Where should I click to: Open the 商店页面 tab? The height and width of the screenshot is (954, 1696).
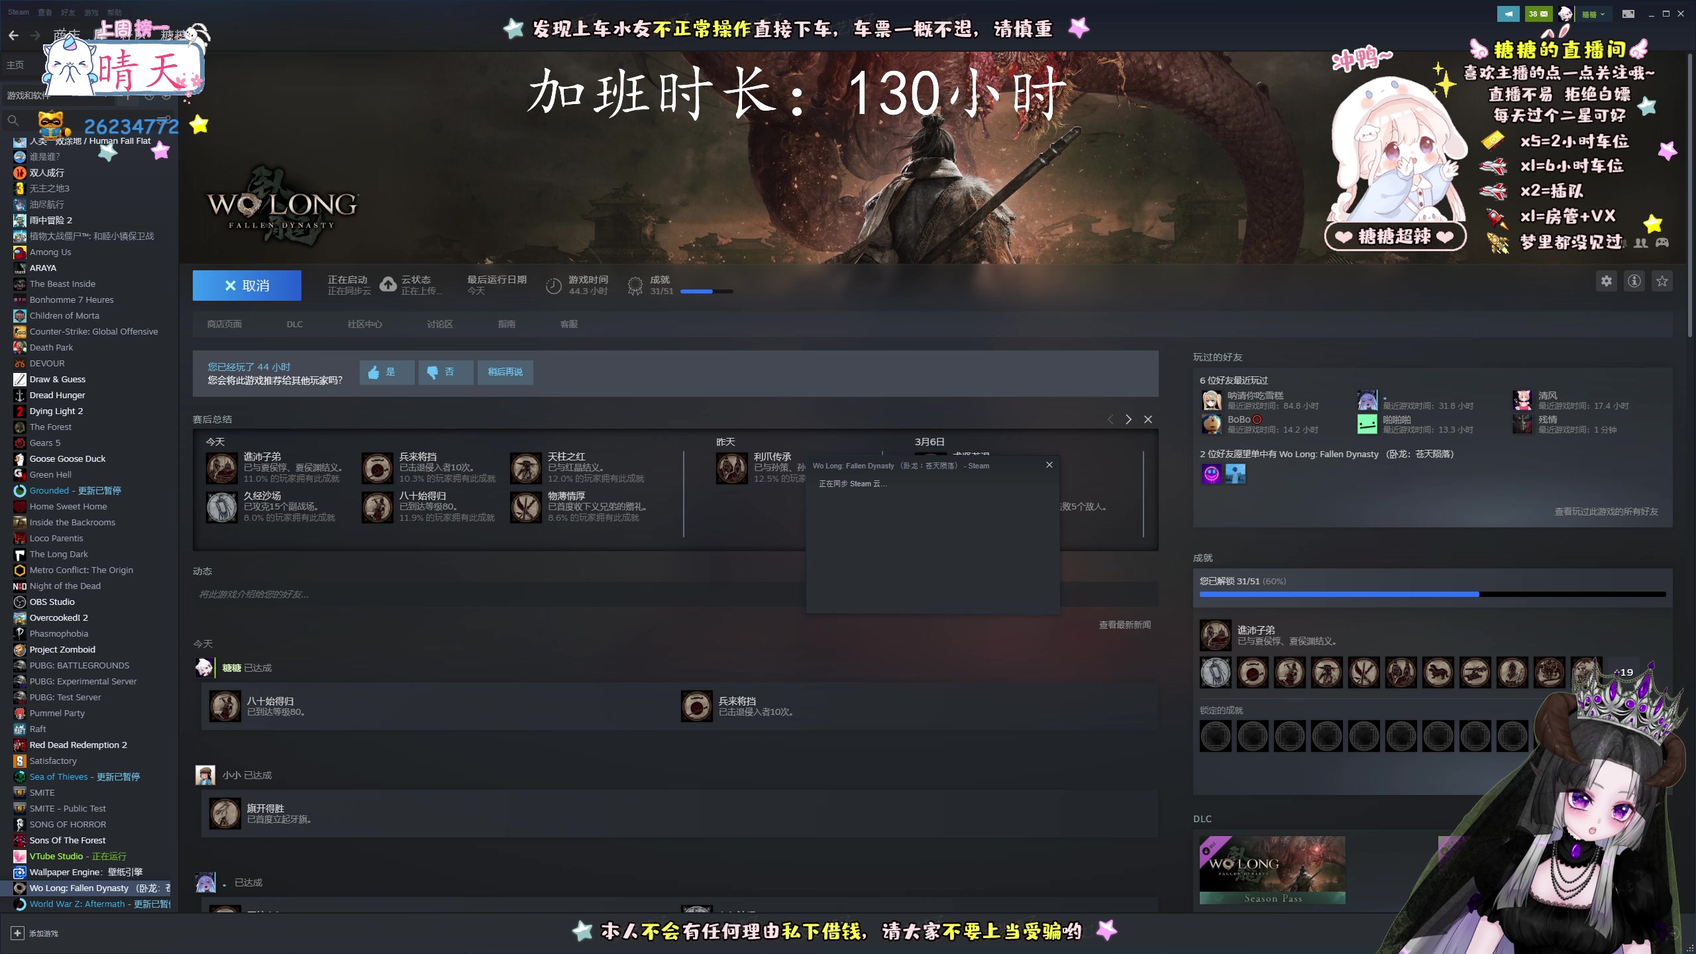pyautogui.click(x=225, y=324)
